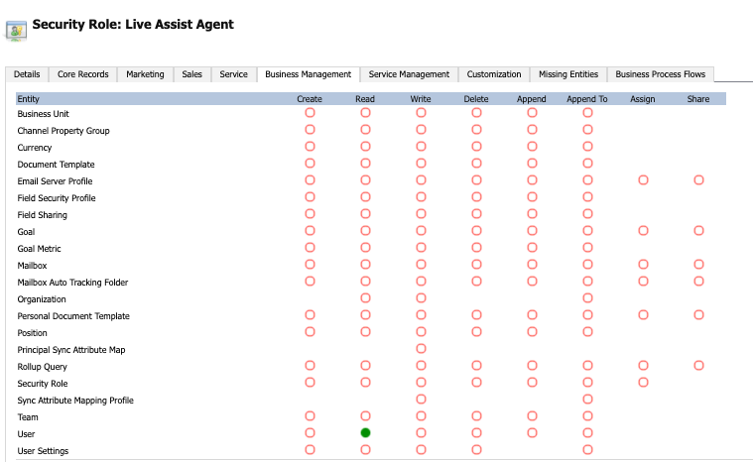Toggle Create privilege for User
Screen dimensions: 753x462
click(310, 432)
